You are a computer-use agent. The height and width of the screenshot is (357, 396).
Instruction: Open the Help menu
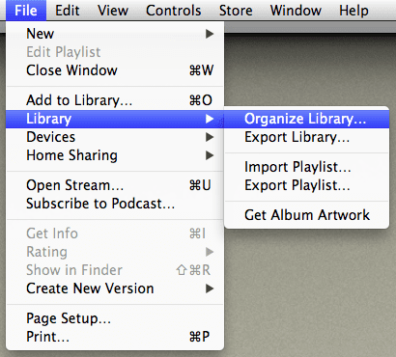tap(354, 11)
